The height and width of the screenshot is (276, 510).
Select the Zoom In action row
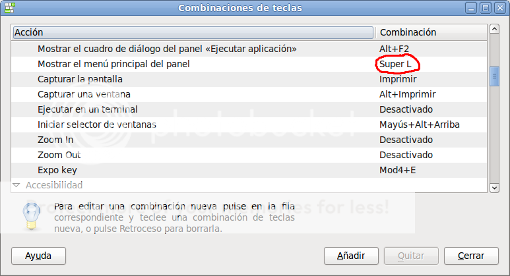click(55, 140)
